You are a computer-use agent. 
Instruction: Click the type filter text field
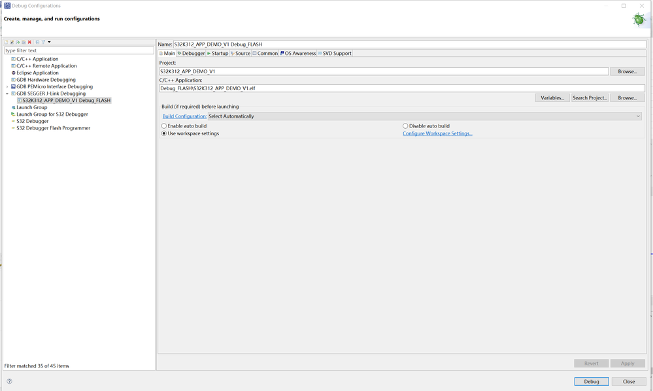[79, 50]
